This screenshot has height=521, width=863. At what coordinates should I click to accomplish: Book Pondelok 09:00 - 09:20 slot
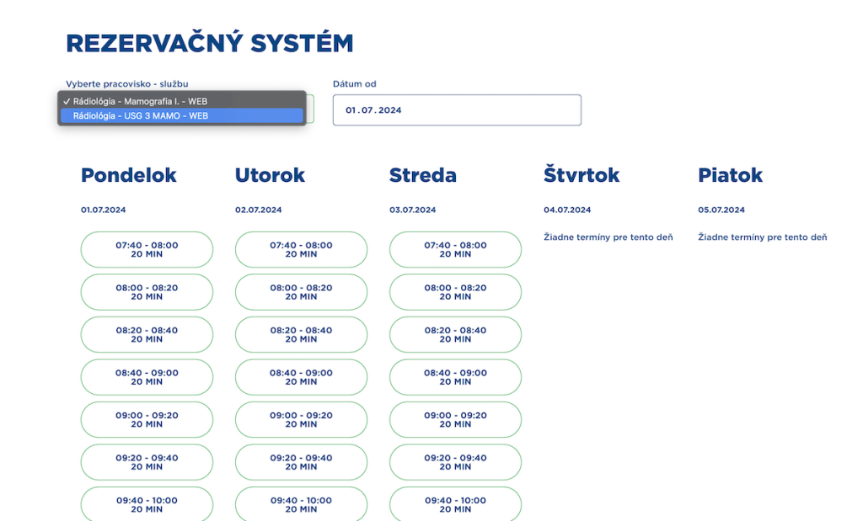[147, 419]
